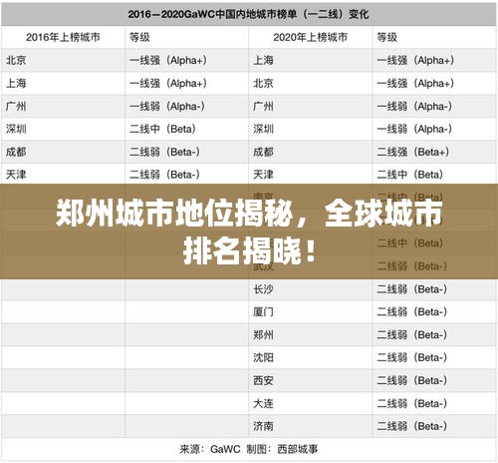Viewport: 498px width, 463px height.
Task: Click 天津 in the 2020 city column
Action: (x=263, y=175)
